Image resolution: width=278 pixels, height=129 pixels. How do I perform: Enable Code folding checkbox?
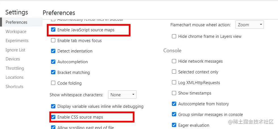pyautogui.click(x=53, y=83)
